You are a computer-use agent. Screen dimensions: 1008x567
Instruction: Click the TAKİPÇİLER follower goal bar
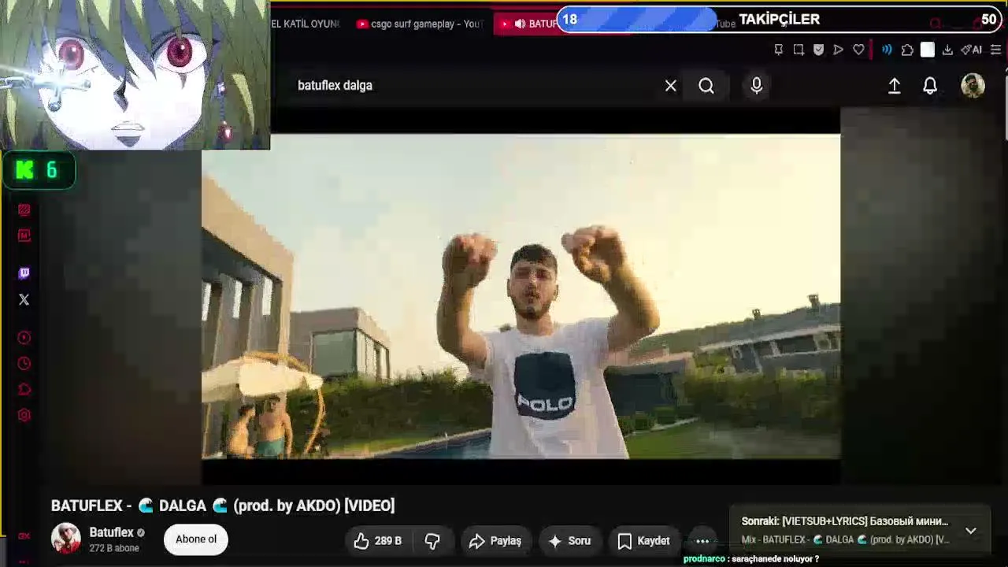pyautogui.click(x=780, y=19)
